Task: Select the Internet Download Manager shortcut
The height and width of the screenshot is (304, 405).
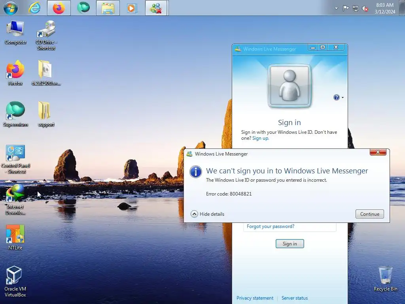Action: pyautogui.click(x=15, y=199)
